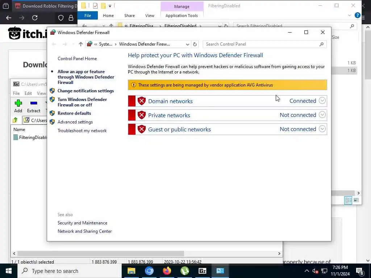Click browser shield tracking protection icon
The width and height of the screenshot is (371, 278).
(61, 18)
